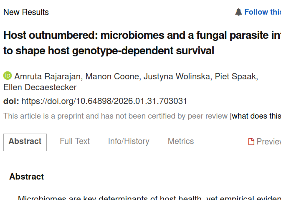Click the preprint not certified notice
Image resolution: width=281 pixels, height=200 pixels.
click(115, 116)
